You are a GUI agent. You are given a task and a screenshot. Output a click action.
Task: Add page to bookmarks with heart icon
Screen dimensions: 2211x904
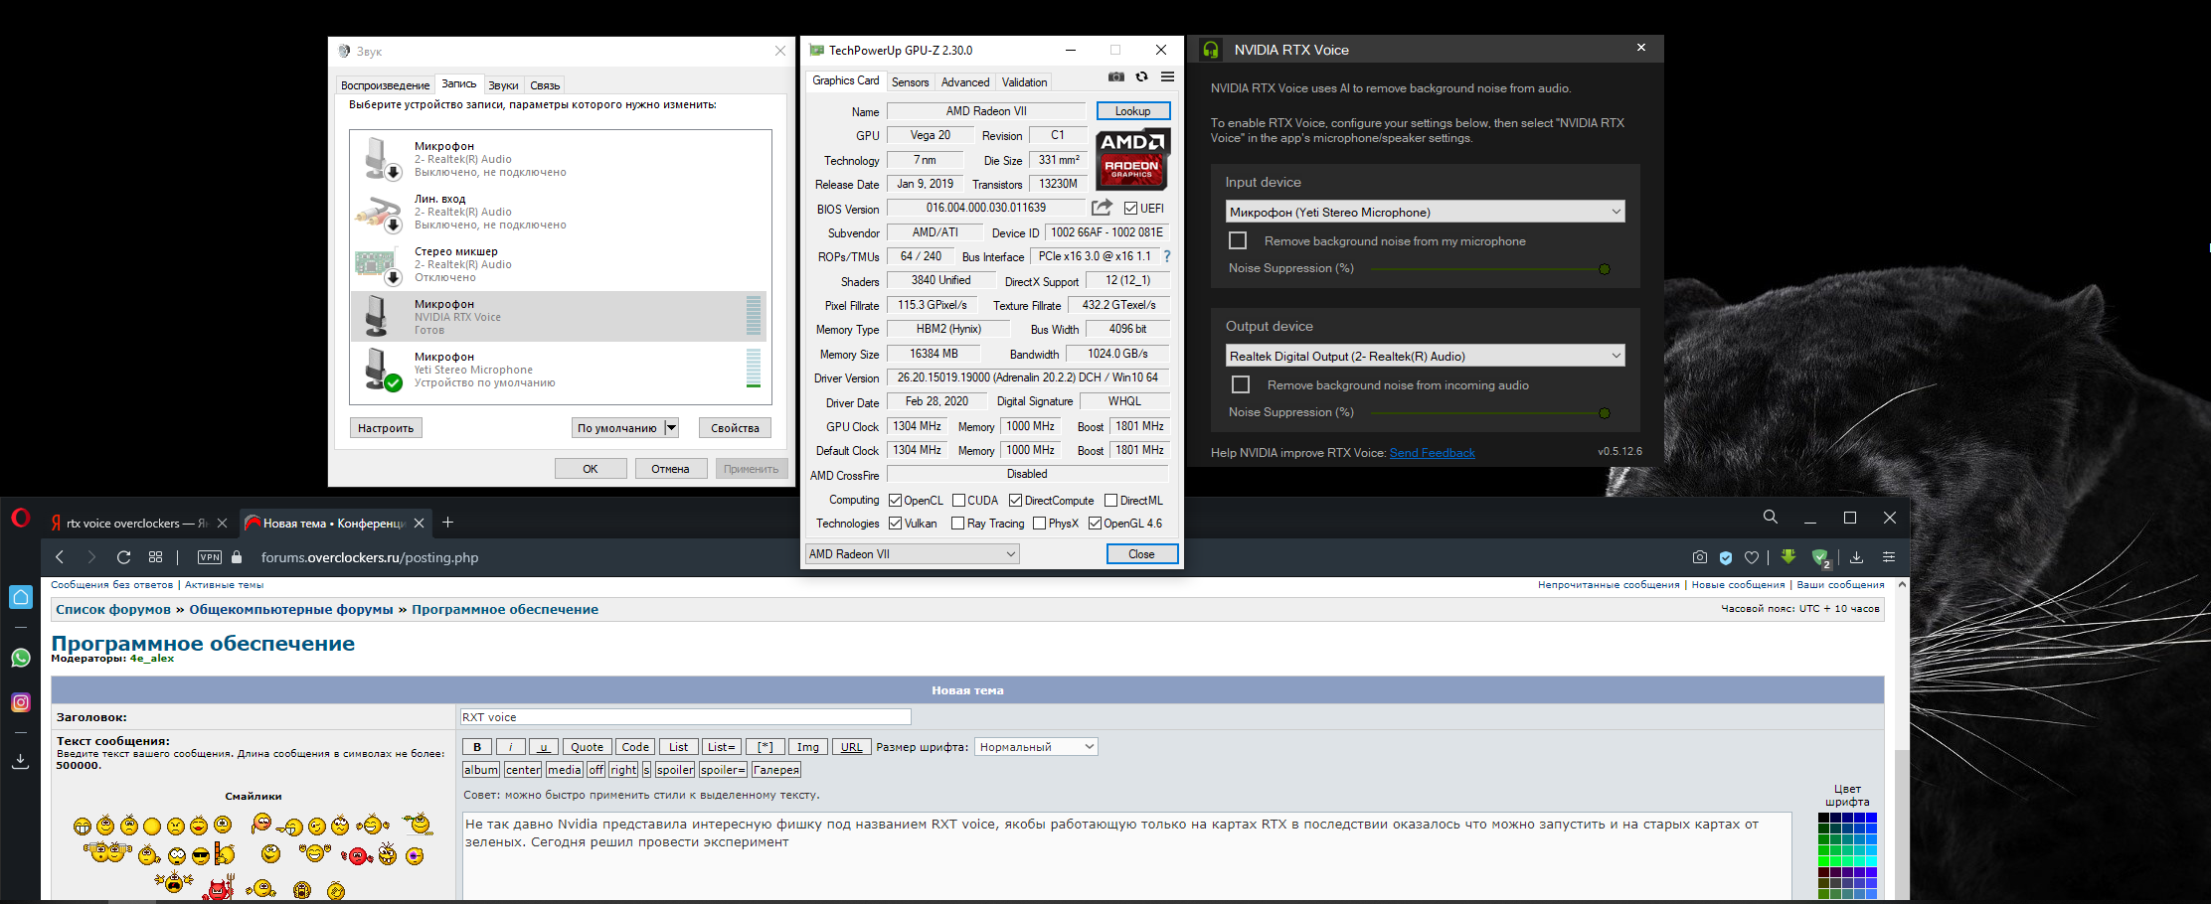[x=1752, y=557]
